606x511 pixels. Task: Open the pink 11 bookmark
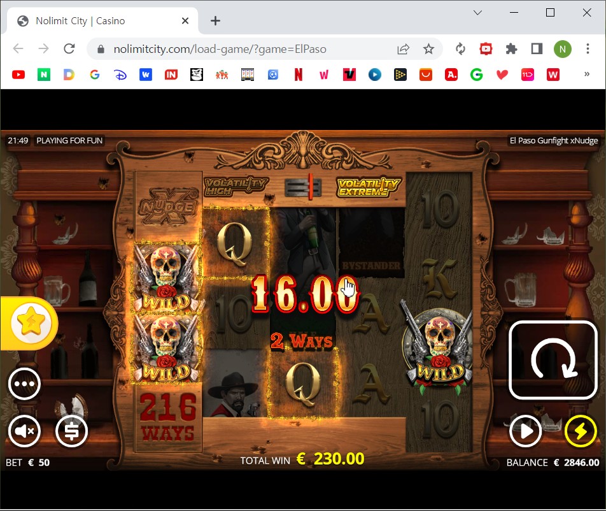(x=528, y=75)
